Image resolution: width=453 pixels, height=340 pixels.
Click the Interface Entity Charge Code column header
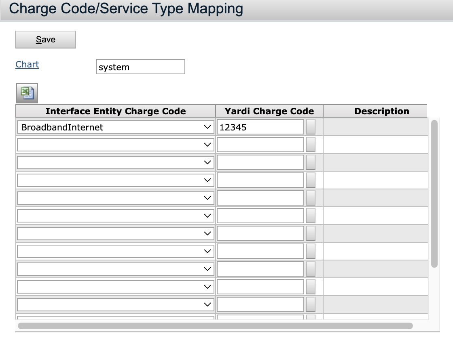click(x=116, y=111)
